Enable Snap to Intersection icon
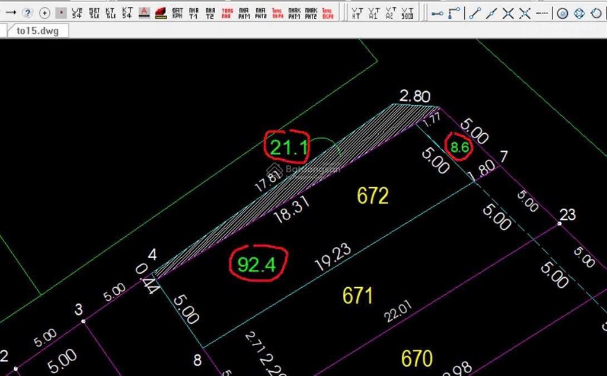 (508, 14)
